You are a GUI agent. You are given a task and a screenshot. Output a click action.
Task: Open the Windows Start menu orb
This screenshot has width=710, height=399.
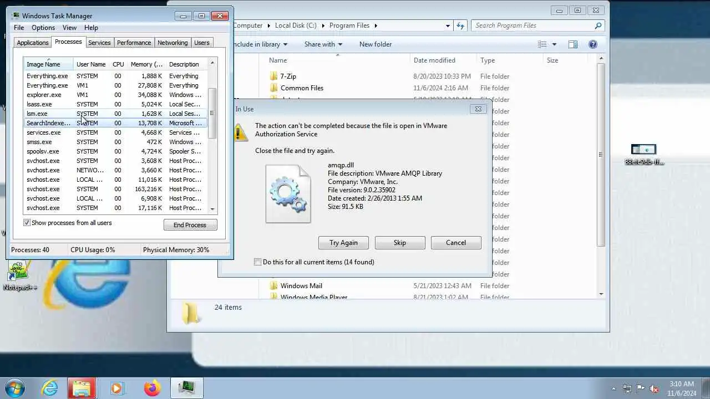14,388
